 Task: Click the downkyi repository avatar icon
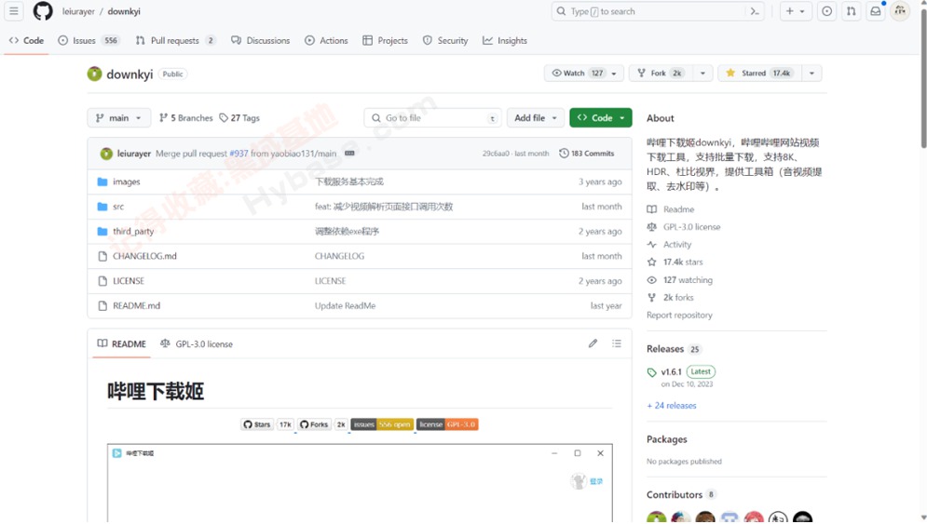tap(95, 74)
